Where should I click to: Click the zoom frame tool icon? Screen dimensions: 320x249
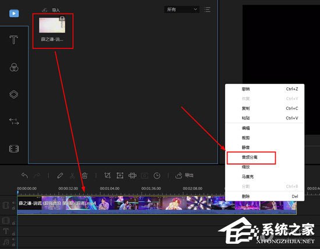coord(120,176)
